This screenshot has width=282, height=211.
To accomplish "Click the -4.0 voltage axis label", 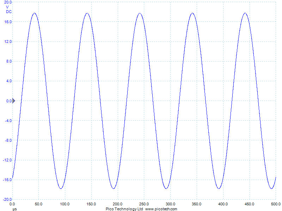I will coord(8,121).
